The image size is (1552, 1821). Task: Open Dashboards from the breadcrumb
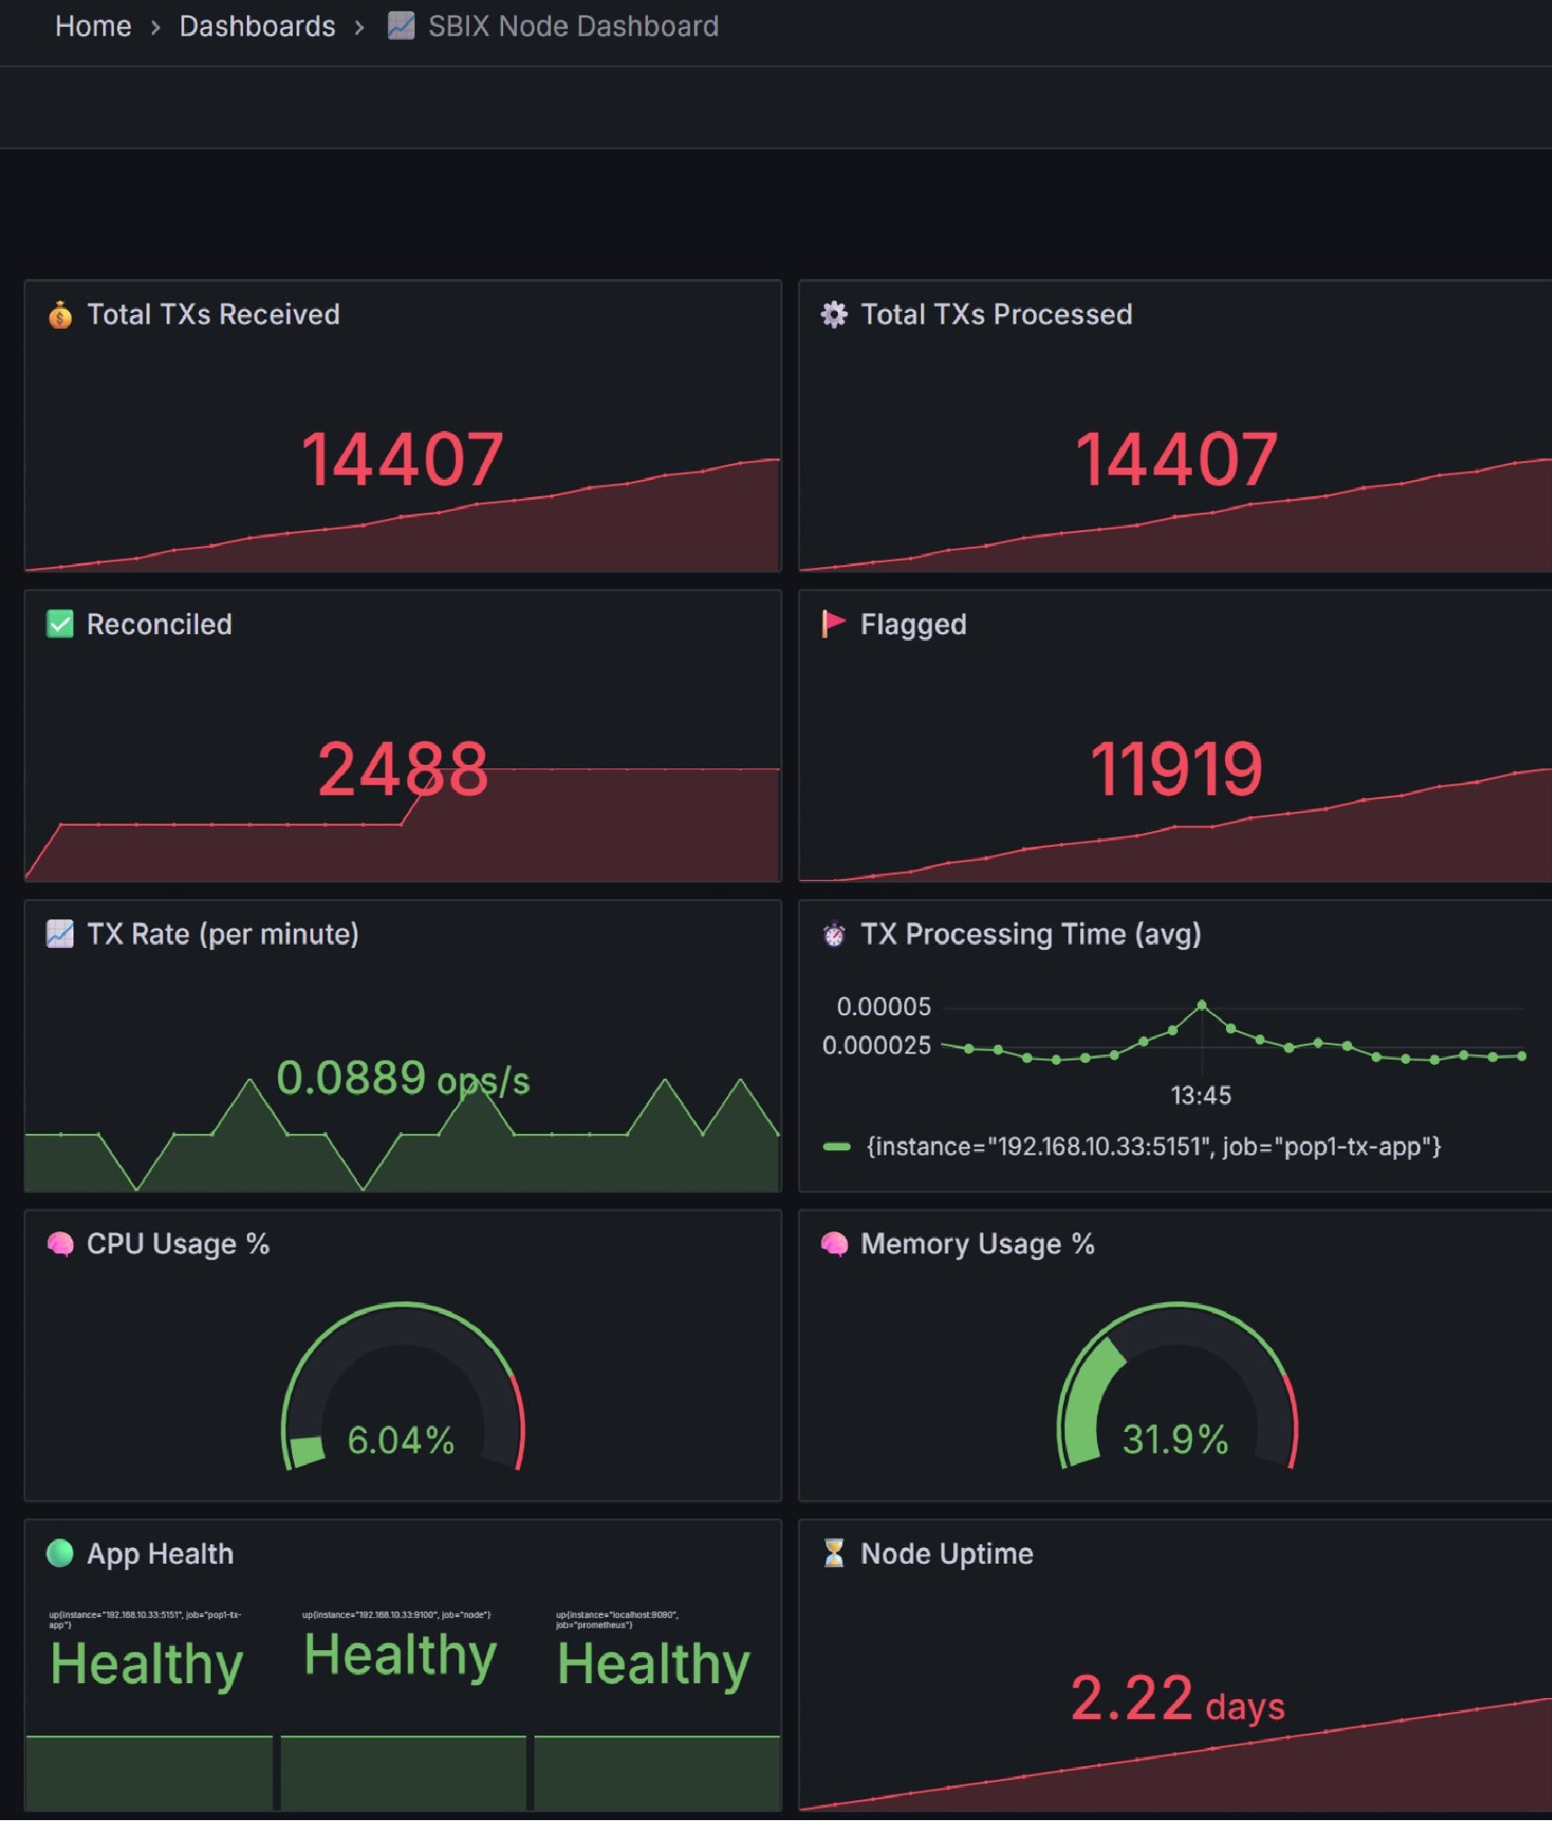click(257, 26)
